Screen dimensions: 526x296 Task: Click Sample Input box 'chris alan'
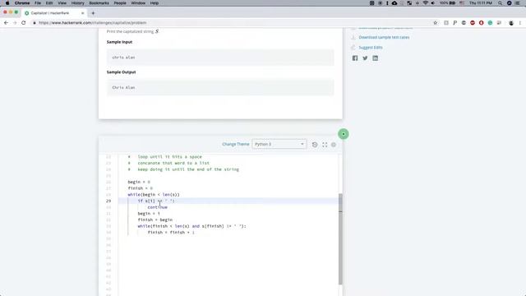coord(220,58)
